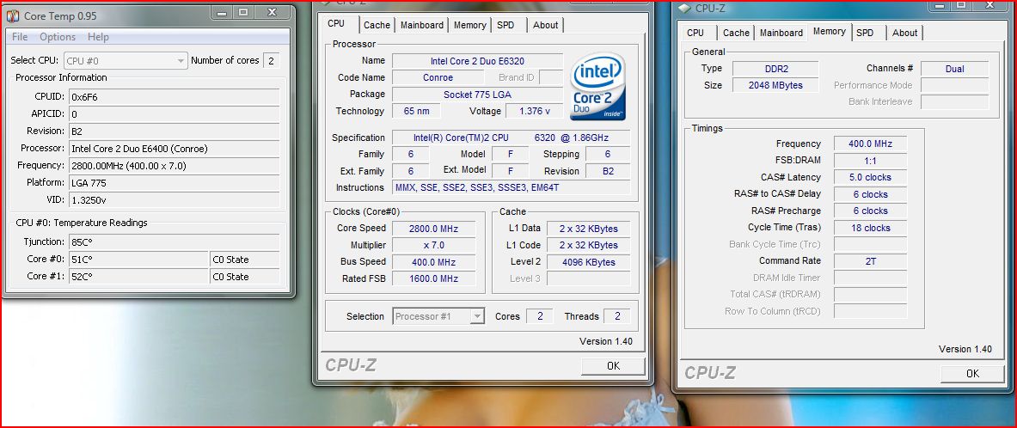Click the Channels # value Dual
The width and height of the screenshot is (1017, 428).
[x=955, y=69]
